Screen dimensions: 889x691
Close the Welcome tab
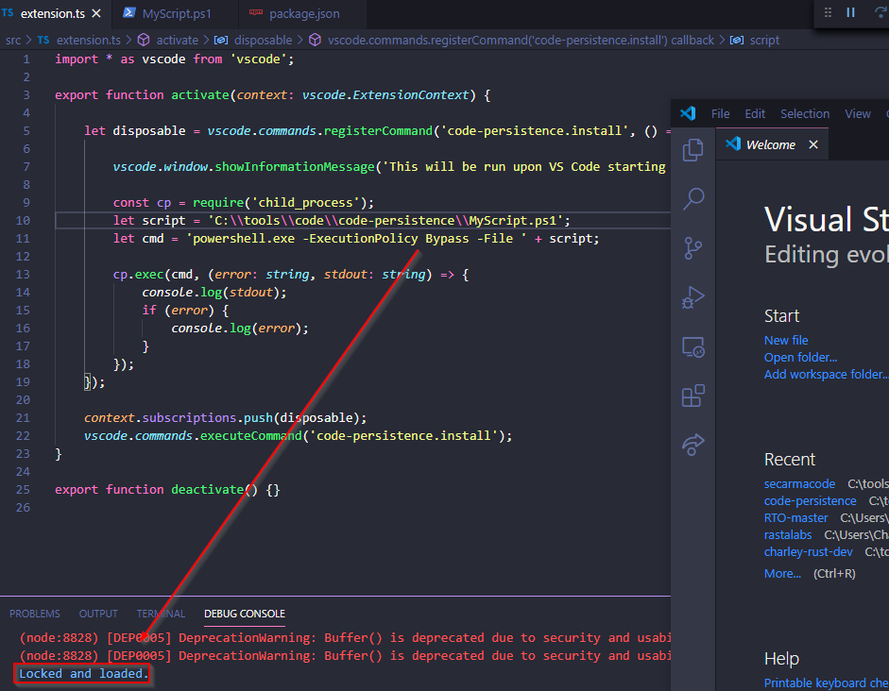[x=812, y=144]
